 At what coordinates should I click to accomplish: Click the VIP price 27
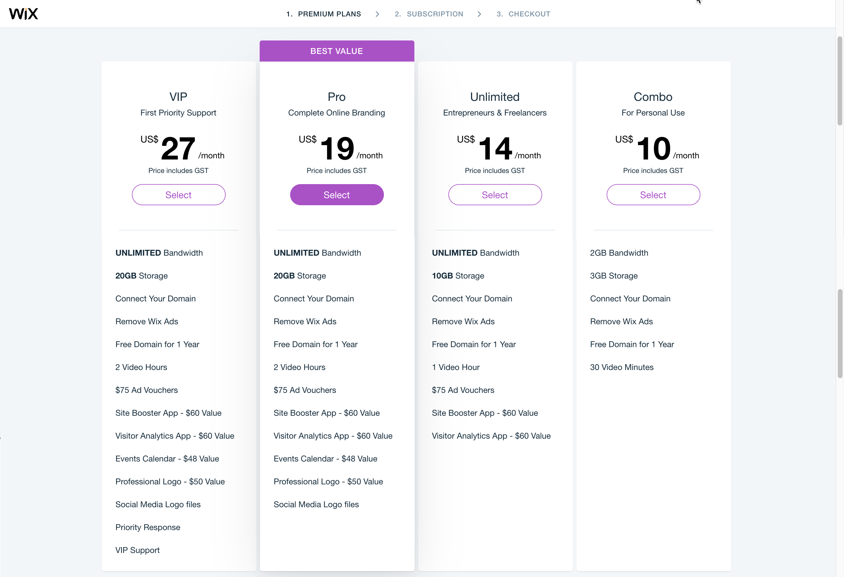point(178,148)
